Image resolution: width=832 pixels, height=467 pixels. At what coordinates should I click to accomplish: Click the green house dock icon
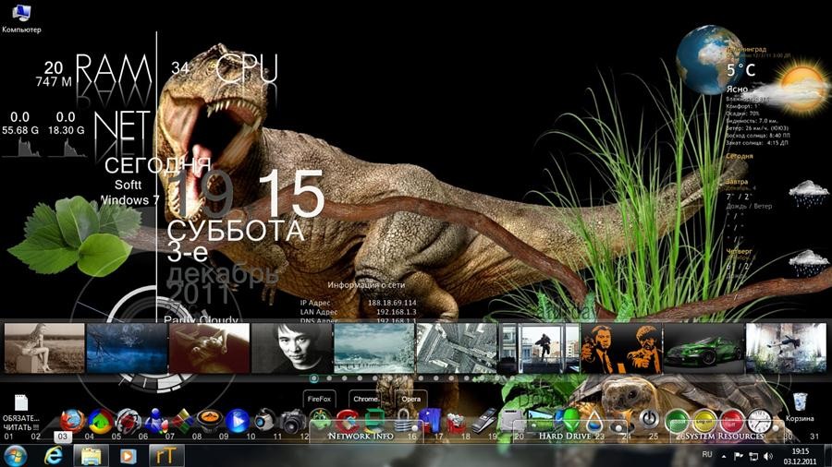pos(101,421)
